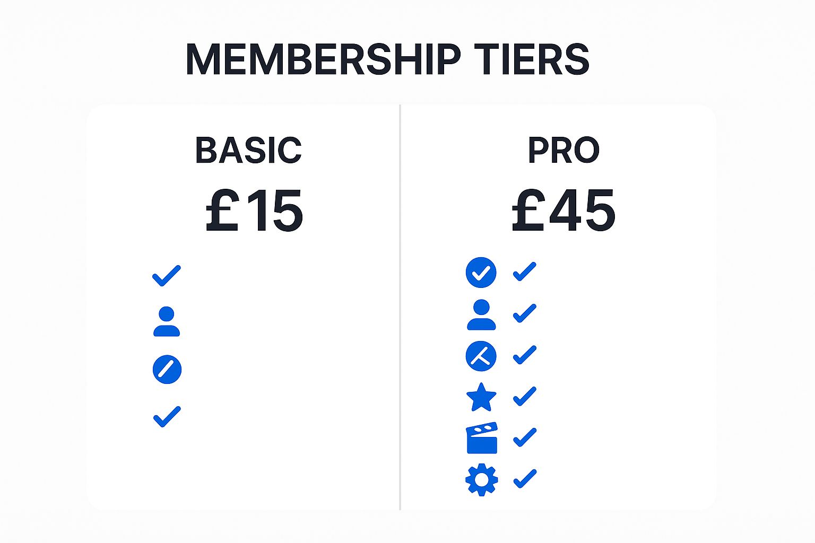Click the Membership Tiers title
815x543 pixels.
pos(387,59)
